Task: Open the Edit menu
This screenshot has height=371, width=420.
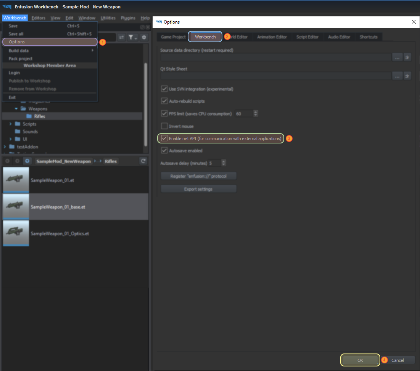Action: (x=69, y=18)
